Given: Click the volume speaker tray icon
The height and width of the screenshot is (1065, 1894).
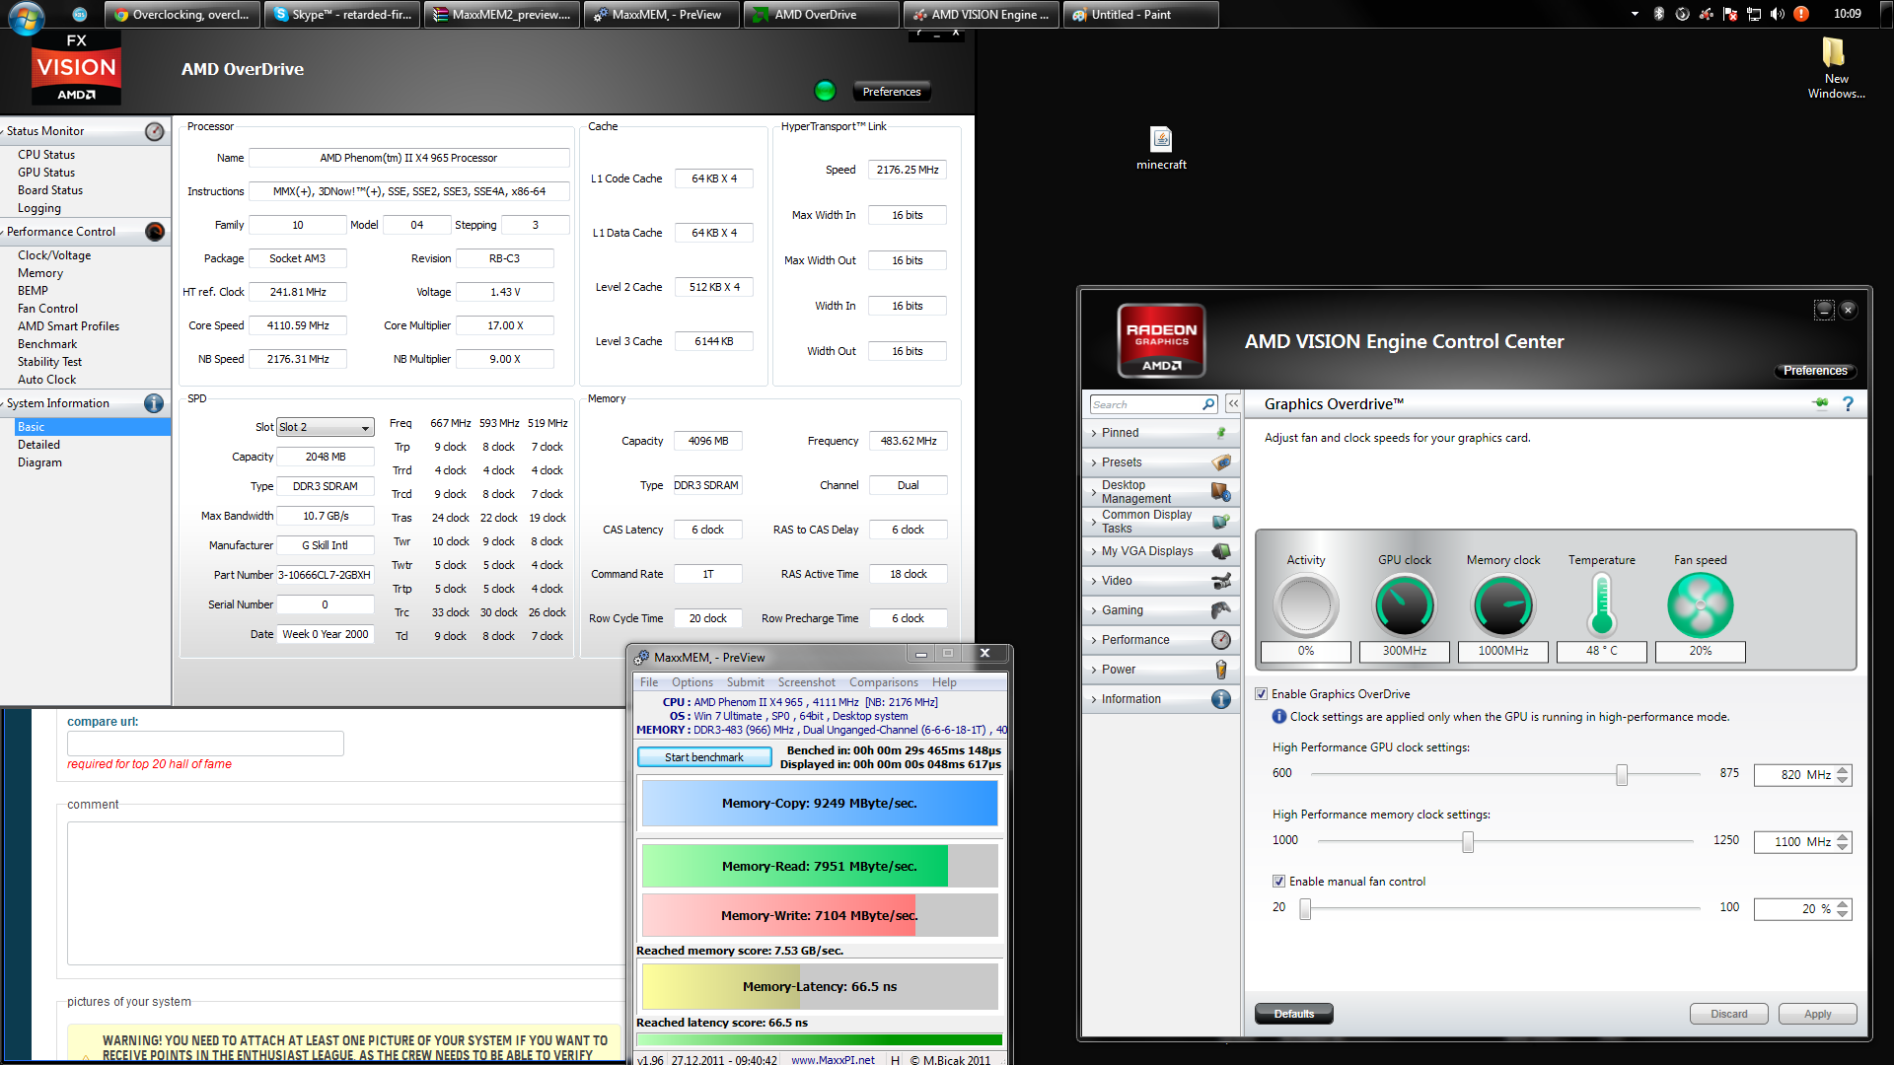Looking at the screenshot, I should coord(1777,14).
